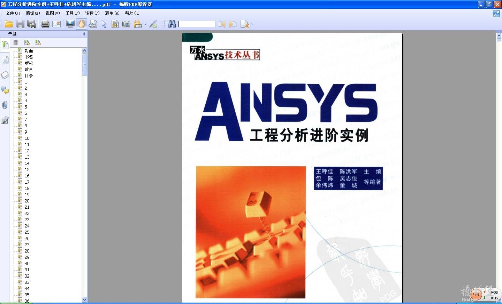
Task: Select bookmark 5 in the list
Action: tap(26, 107)
